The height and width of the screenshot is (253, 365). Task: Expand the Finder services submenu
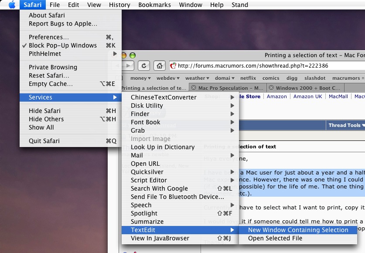[x=181, y=114]
